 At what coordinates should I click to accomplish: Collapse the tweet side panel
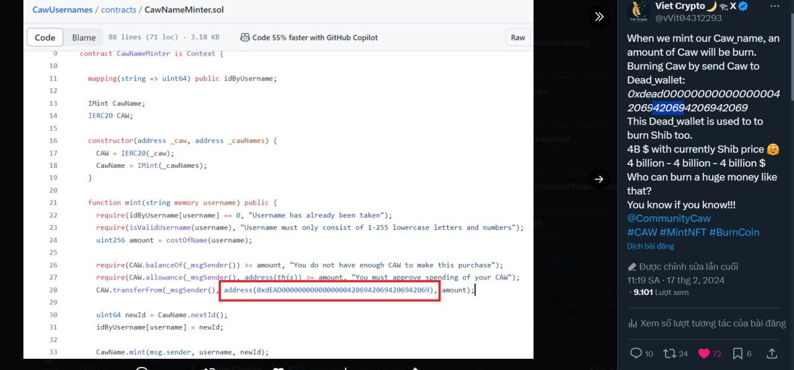(x=599, y=17)
